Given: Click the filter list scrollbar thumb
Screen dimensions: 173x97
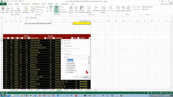Looking at the screenshot, I should tap(89, 62).
